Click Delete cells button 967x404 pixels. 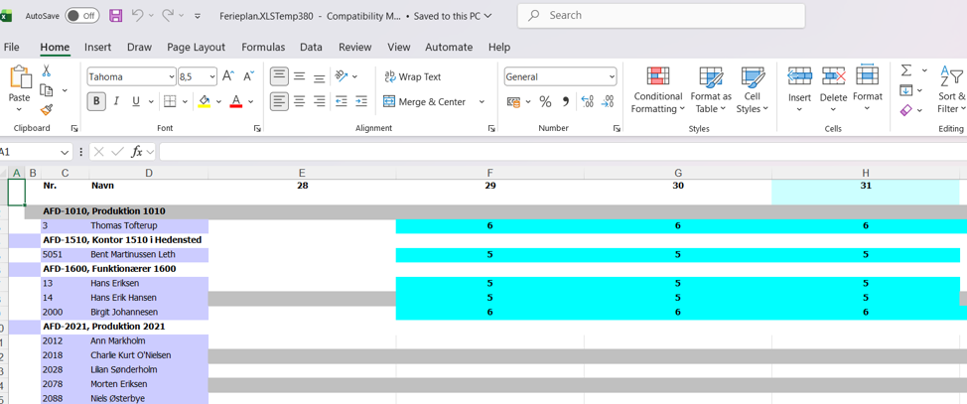834,90
